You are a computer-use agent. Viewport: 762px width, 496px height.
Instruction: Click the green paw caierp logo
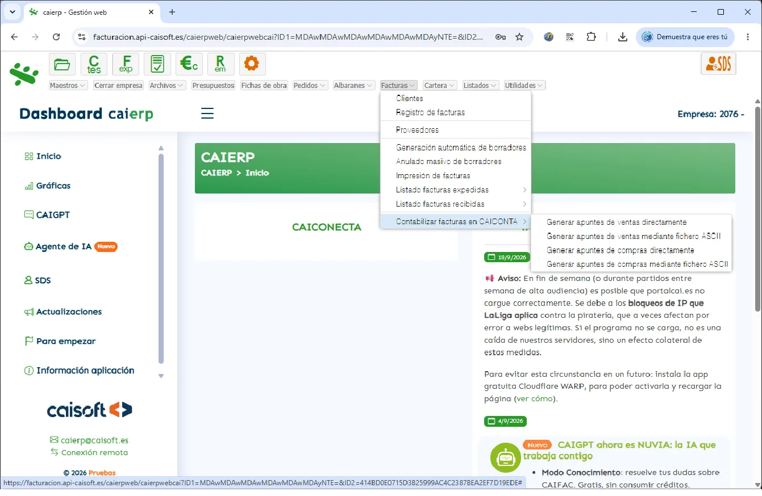[x=24, y=74]
